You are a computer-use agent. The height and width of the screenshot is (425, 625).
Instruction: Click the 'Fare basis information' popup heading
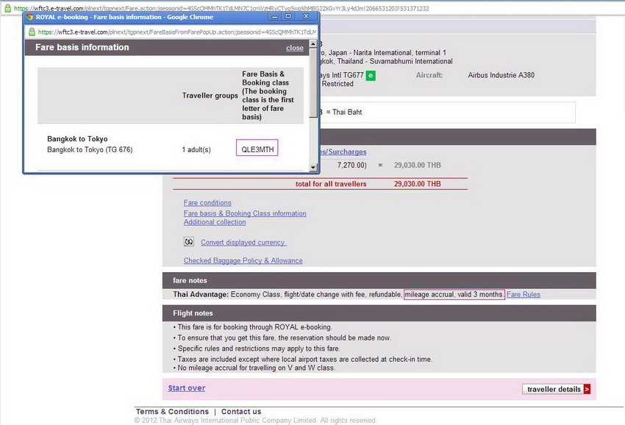click(x=82, y=47)
